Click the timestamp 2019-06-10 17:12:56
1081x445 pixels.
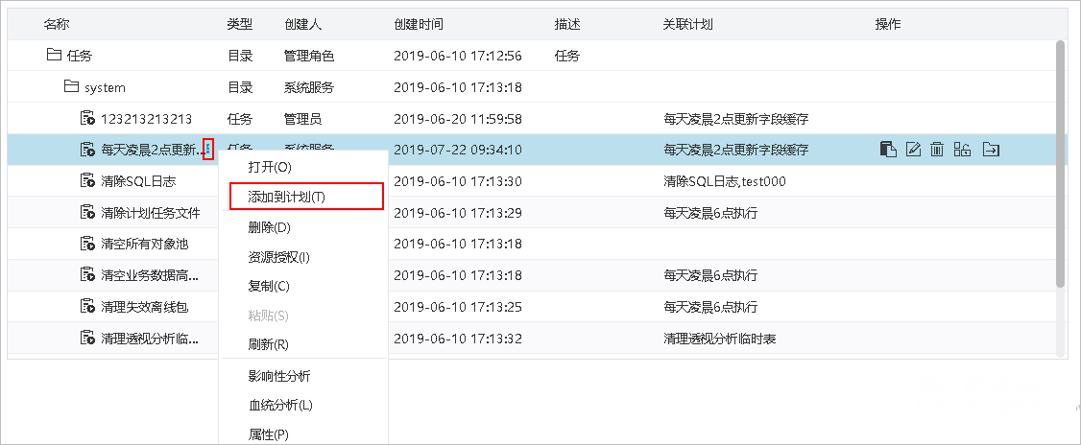click(458, 56)
